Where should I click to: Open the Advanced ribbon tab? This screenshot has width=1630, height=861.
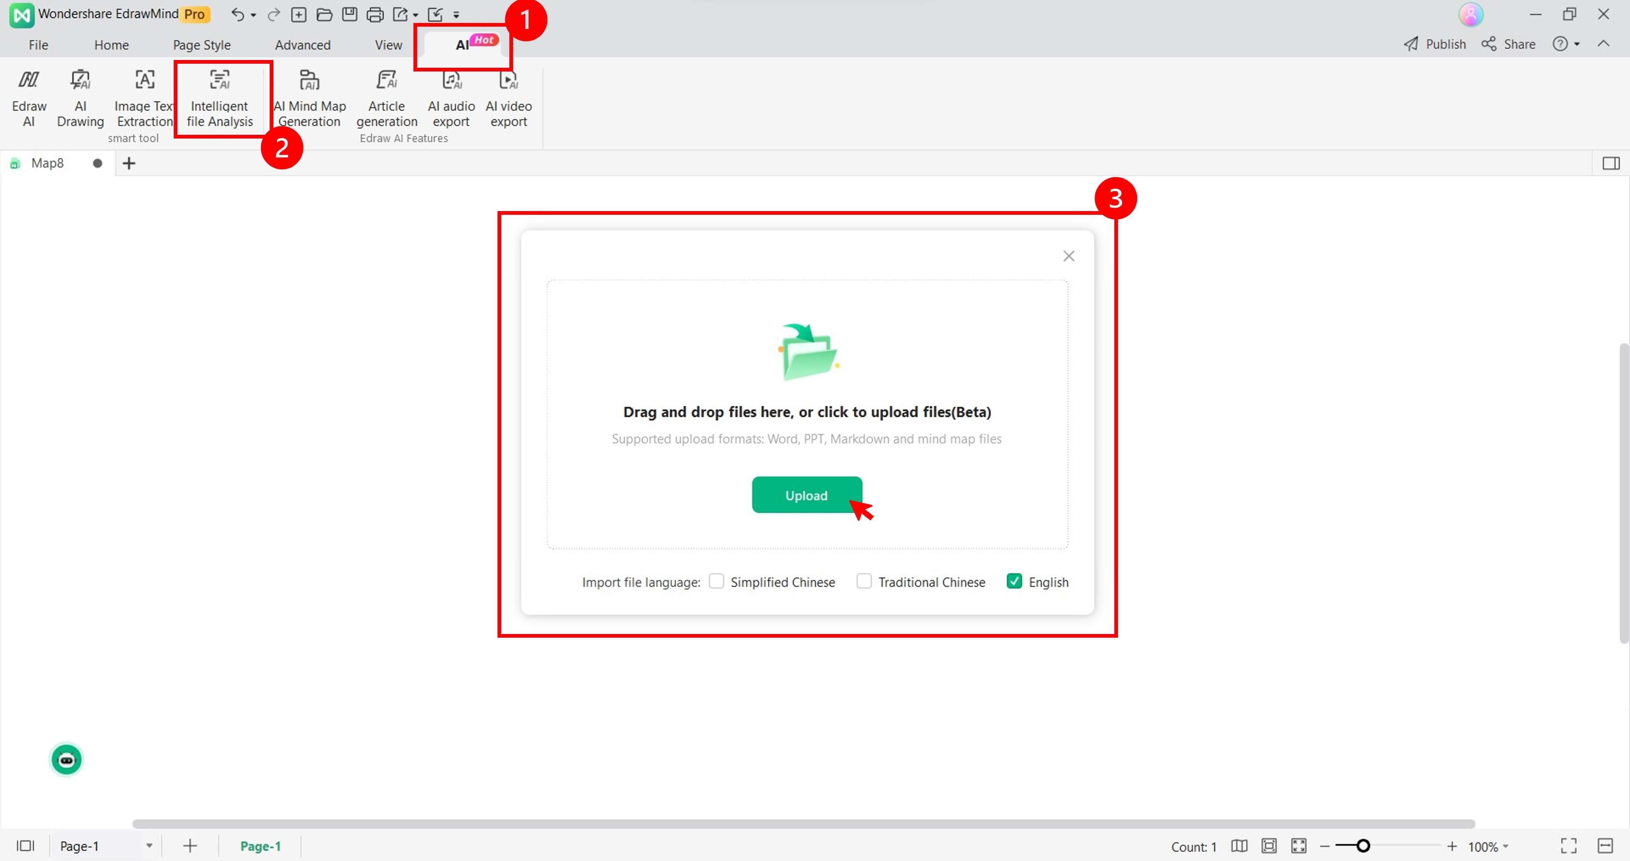coord(302,45)
